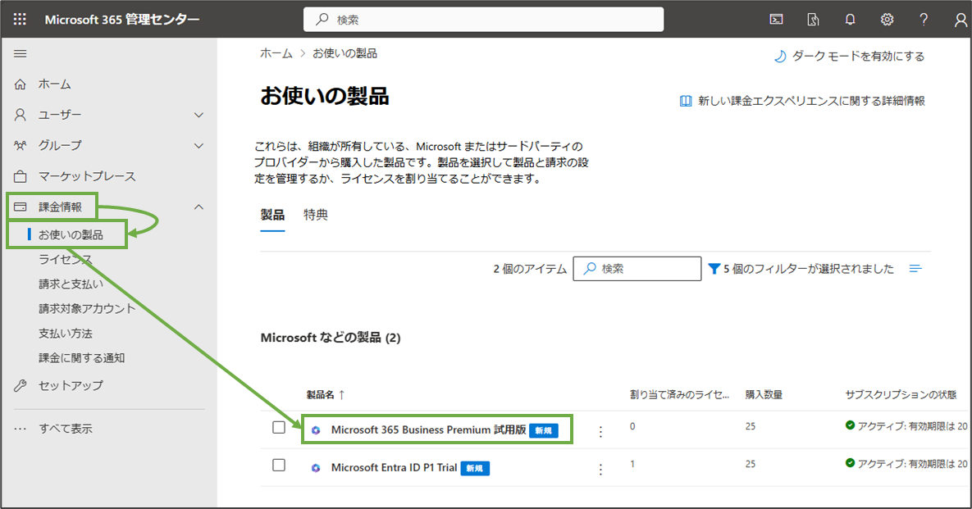Click assigned licenses 0 in Business Premium row
The image size is (972, 509).
pyautogui.click(x=632, y=426)
